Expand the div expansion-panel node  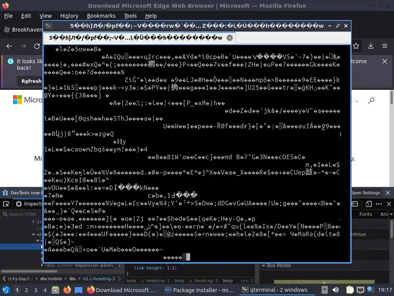click(42, 265)
